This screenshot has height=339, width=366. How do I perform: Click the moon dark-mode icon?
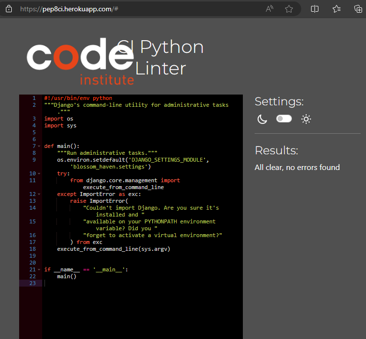point(262,119)
